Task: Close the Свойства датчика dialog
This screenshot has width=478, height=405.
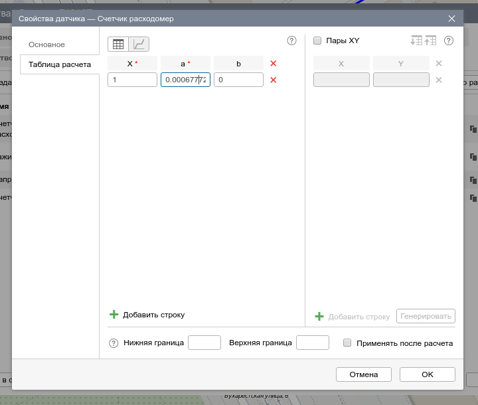Action: pos(451,19)
